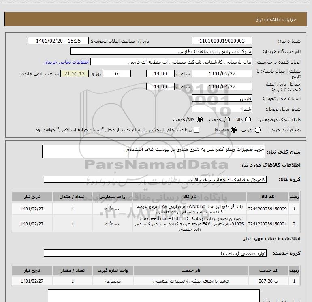Click the نام خدمت column header
312x302 pixels.
click(x=191, y=270)
